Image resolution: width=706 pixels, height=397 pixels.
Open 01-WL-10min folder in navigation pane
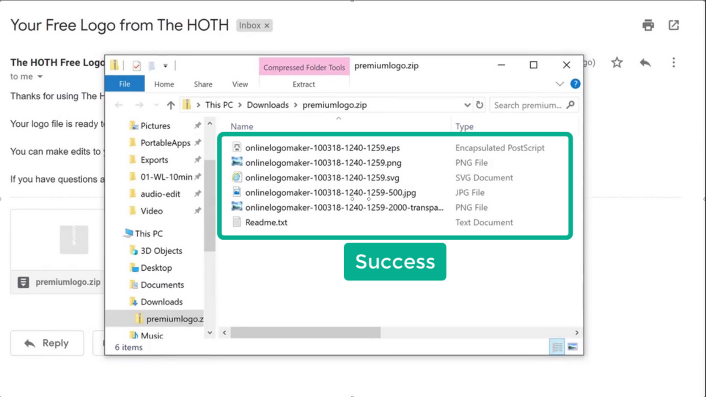pos(167,177)
